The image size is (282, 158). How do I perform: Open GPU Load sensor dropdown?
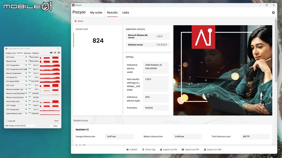click(x=26, y=85)
